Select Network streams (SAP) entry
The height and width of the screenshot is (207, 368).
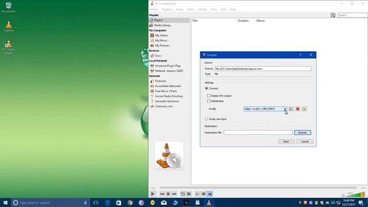coord(169,71)
